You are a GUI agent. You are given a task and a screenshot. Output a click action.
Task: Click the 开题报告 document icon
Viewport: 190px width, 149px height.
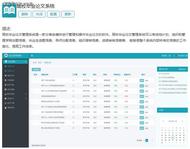click(5, 80)
